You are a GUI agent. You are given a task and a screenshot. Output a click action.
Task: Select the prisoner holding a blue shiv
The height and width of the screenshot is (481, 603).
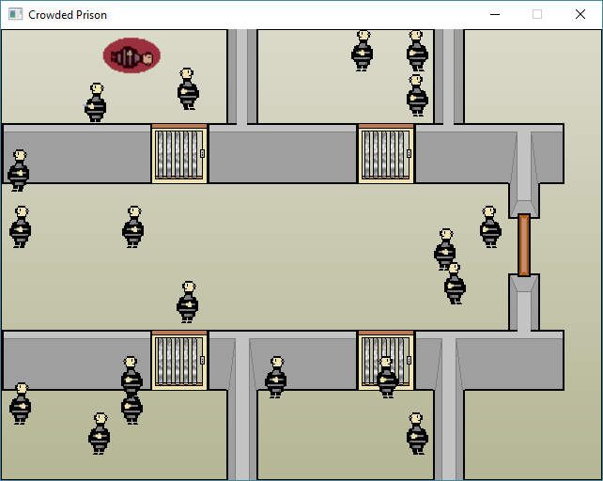click(x=96, y=102)
